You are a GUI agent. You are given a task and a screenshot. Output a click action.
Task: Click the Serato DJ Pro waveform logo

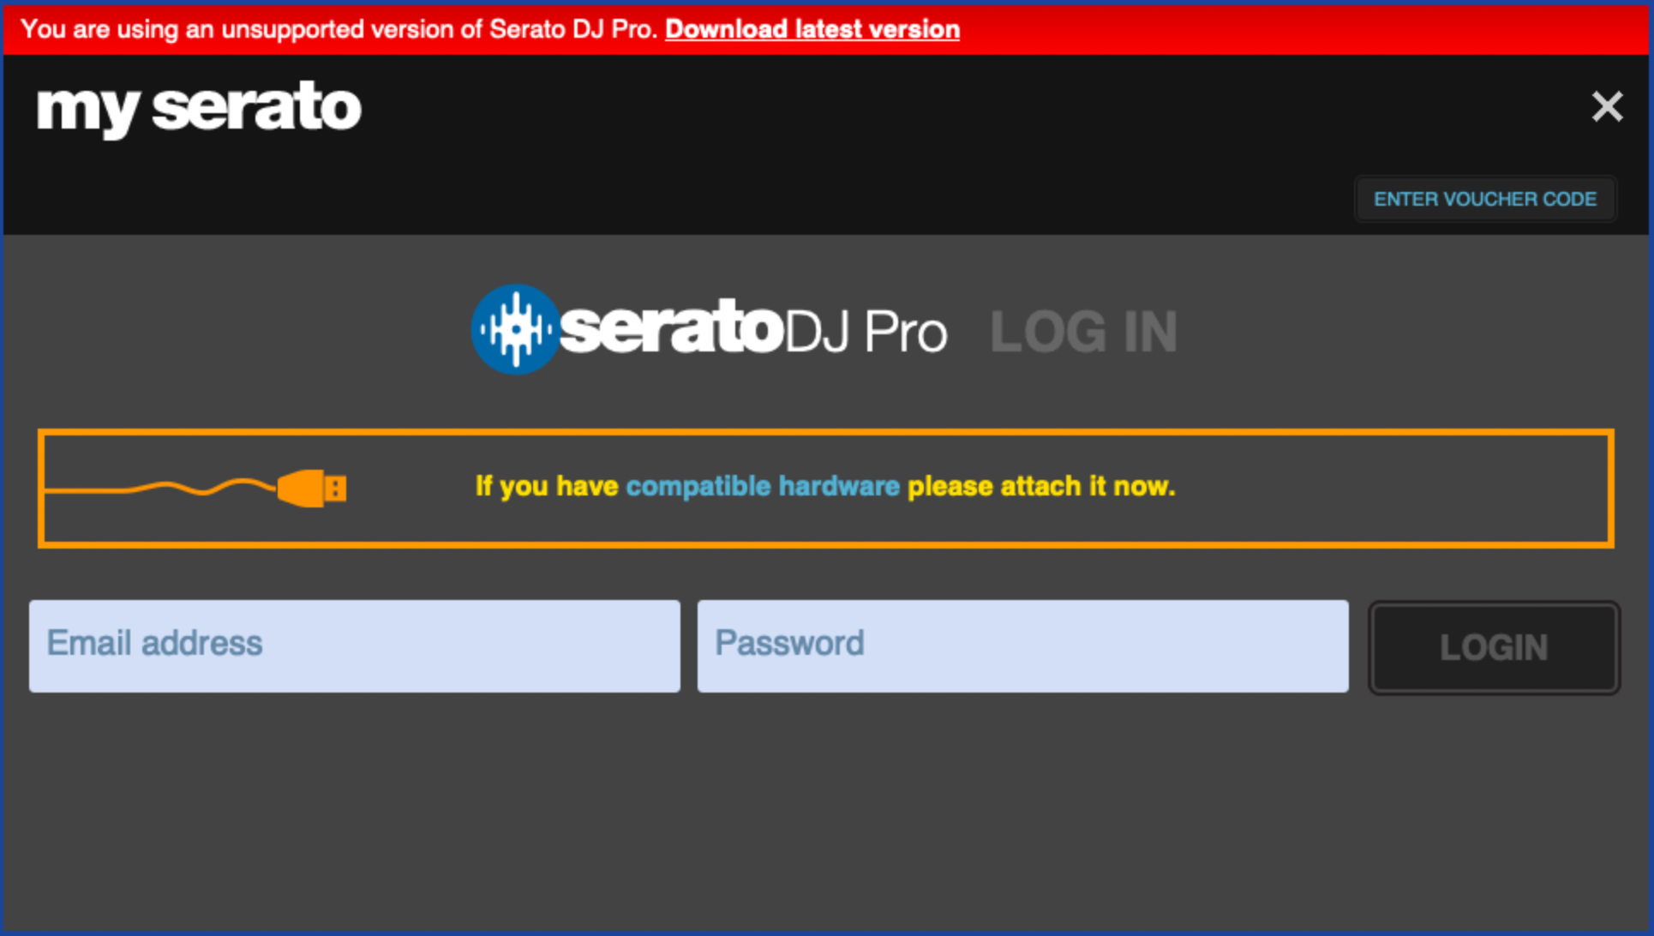(x=516, y=329)
